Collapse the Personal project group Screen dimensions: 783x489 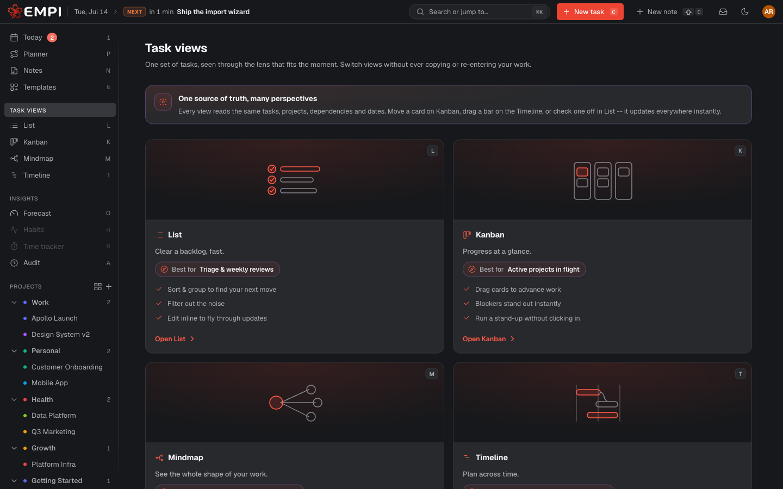[x=14, y=351]
